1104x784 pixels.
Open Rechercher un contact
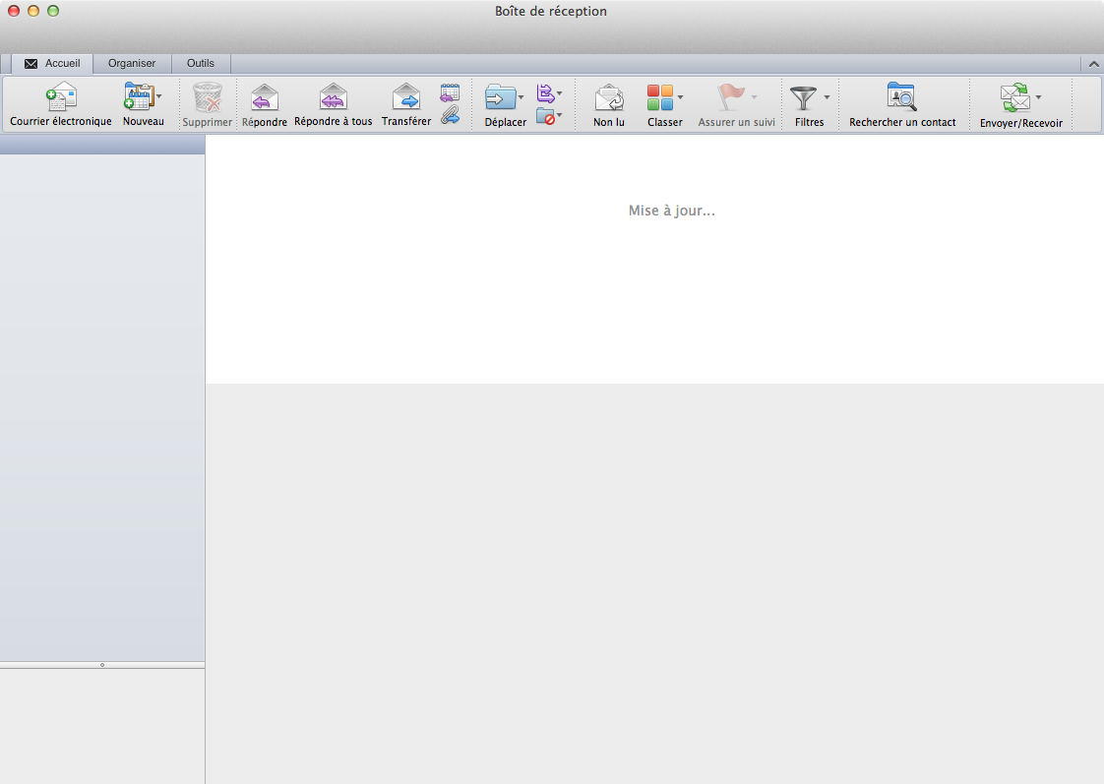(901, 97)
